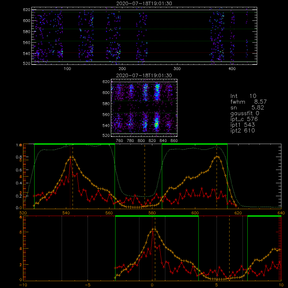Click the '760' x-axis label of middle plot

coord(120,141)
